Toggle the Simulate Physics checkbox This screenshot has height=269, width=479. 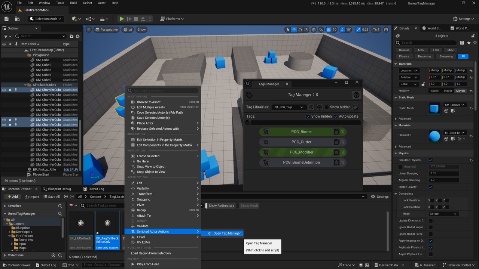430,160
